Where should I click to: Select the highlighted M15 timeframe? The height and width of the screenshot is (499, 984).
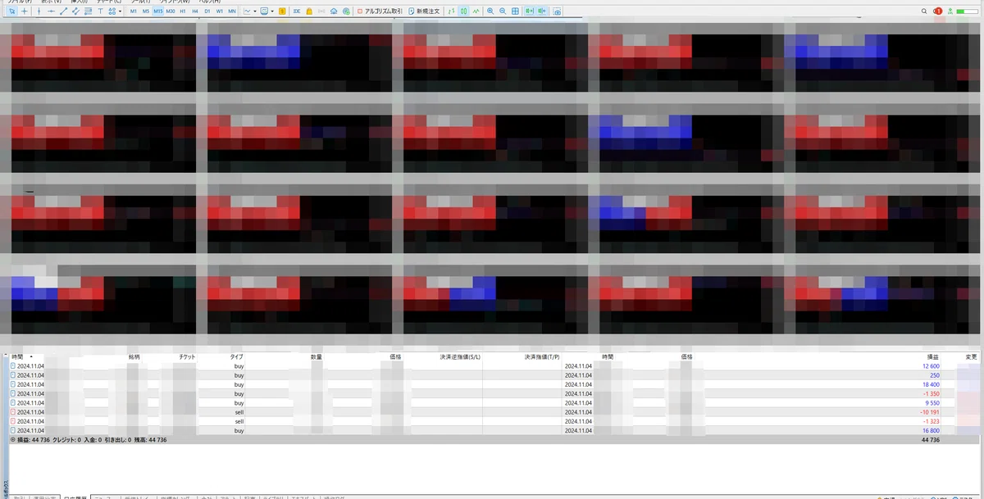(x=158, y=11)
